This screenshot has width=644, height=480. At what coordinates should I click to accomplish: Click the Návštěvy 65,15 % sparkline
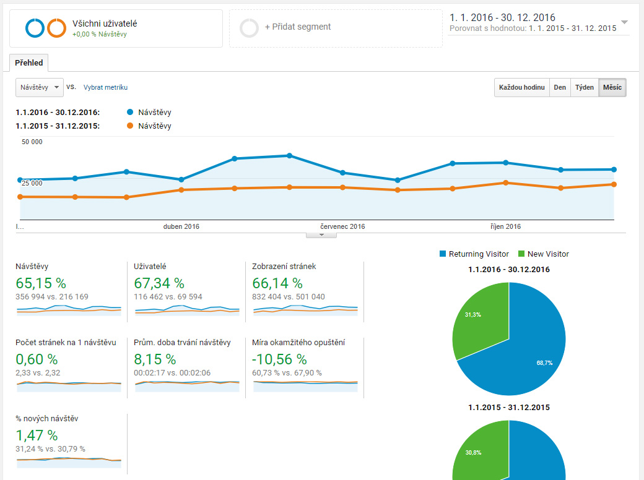point(69,310)
